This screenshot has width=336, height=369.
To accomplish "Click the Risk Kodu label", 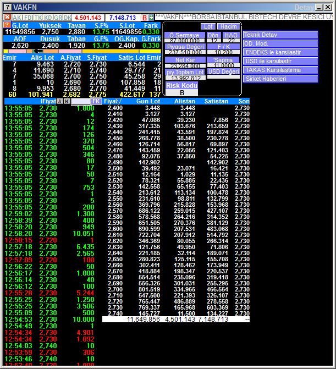I will click(x=181, y=85).
